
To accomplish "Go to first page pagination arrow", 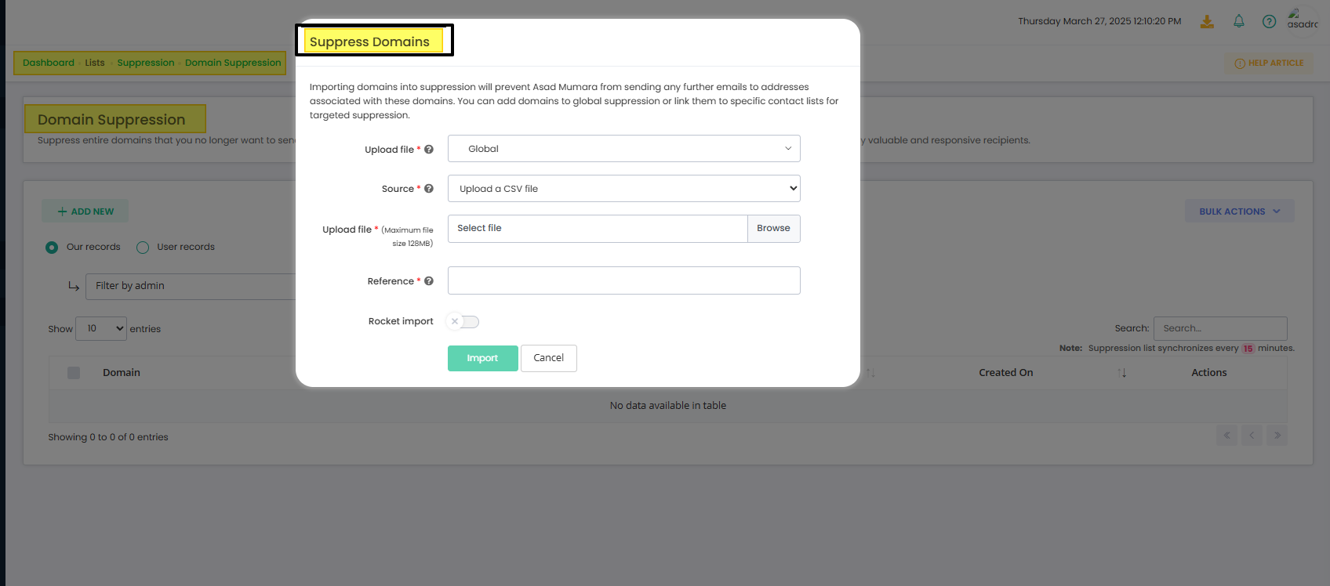I will pyautogui.click(x=1227, y=436).
